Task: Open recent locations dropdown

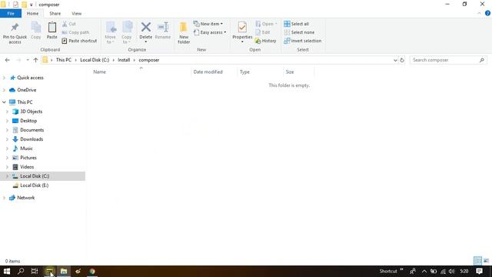Action: click(28, 60)
